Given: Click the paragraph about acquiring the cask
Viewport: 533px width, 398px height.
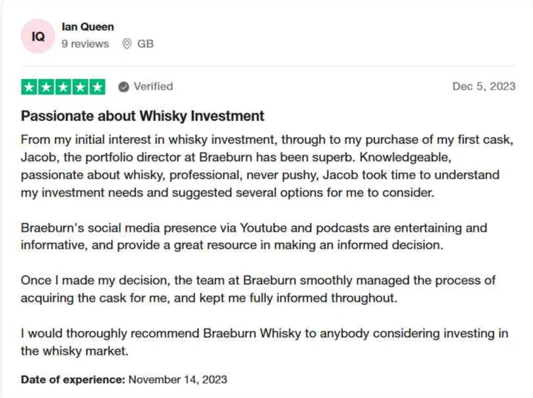Looking at the screenshot, I should 258,289.
